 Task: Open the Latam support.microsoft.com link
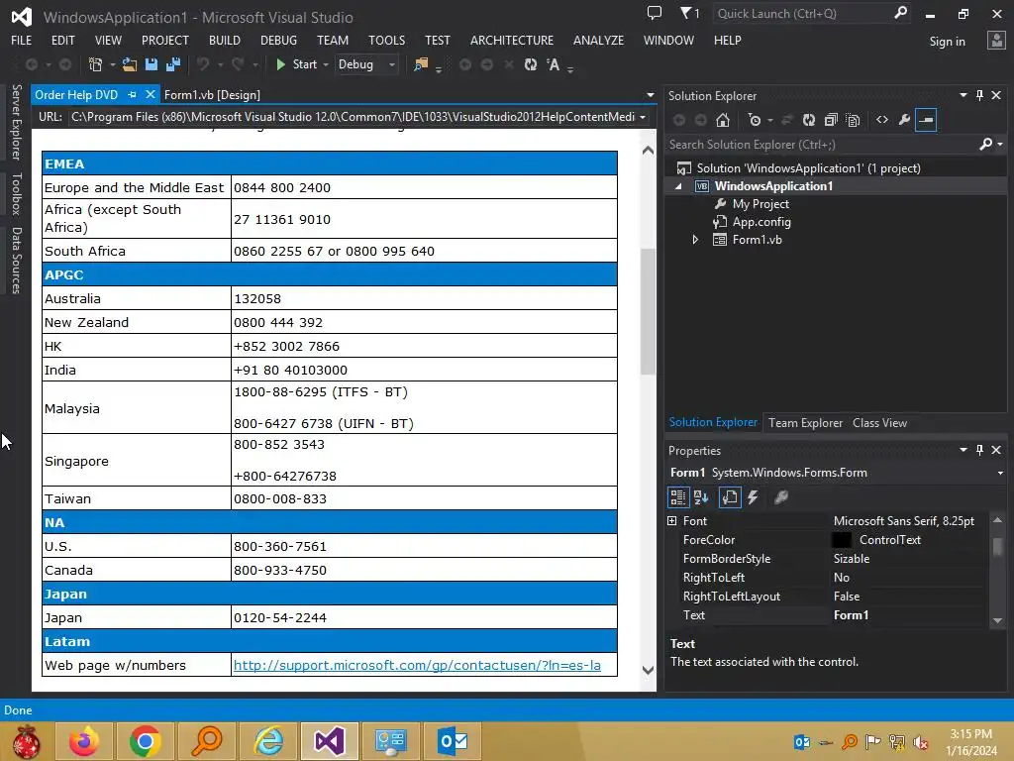[417, 665]
